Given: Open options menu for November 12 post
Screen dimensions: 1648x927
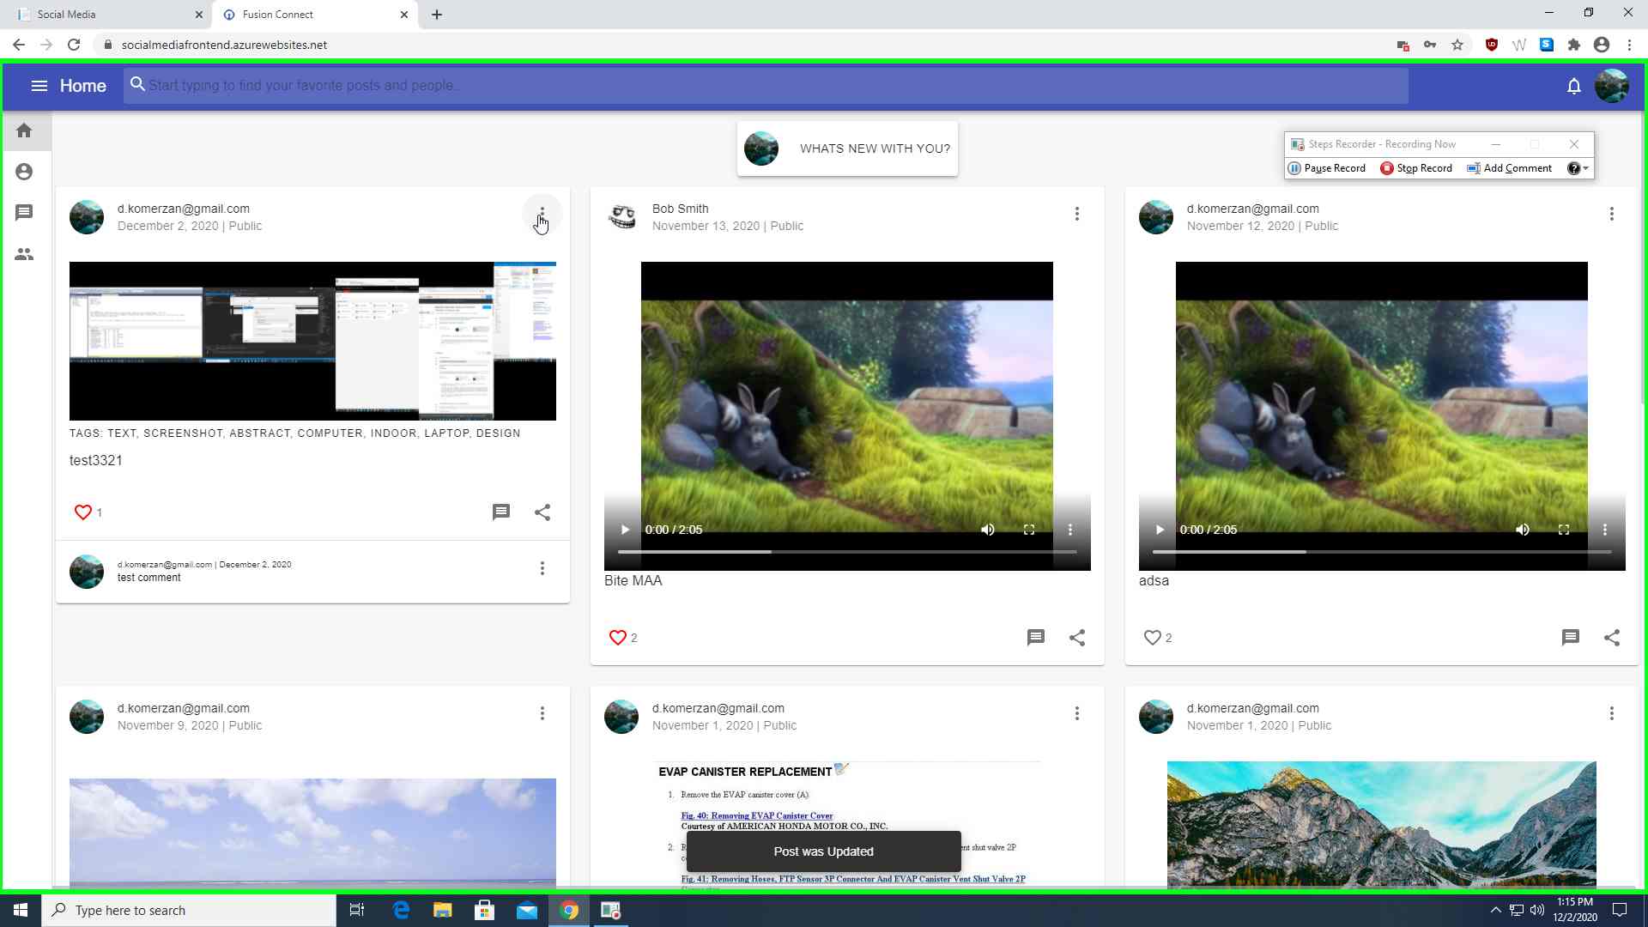Looking at the screenshot, I should pyautogui.click(x=1612, y=214).
